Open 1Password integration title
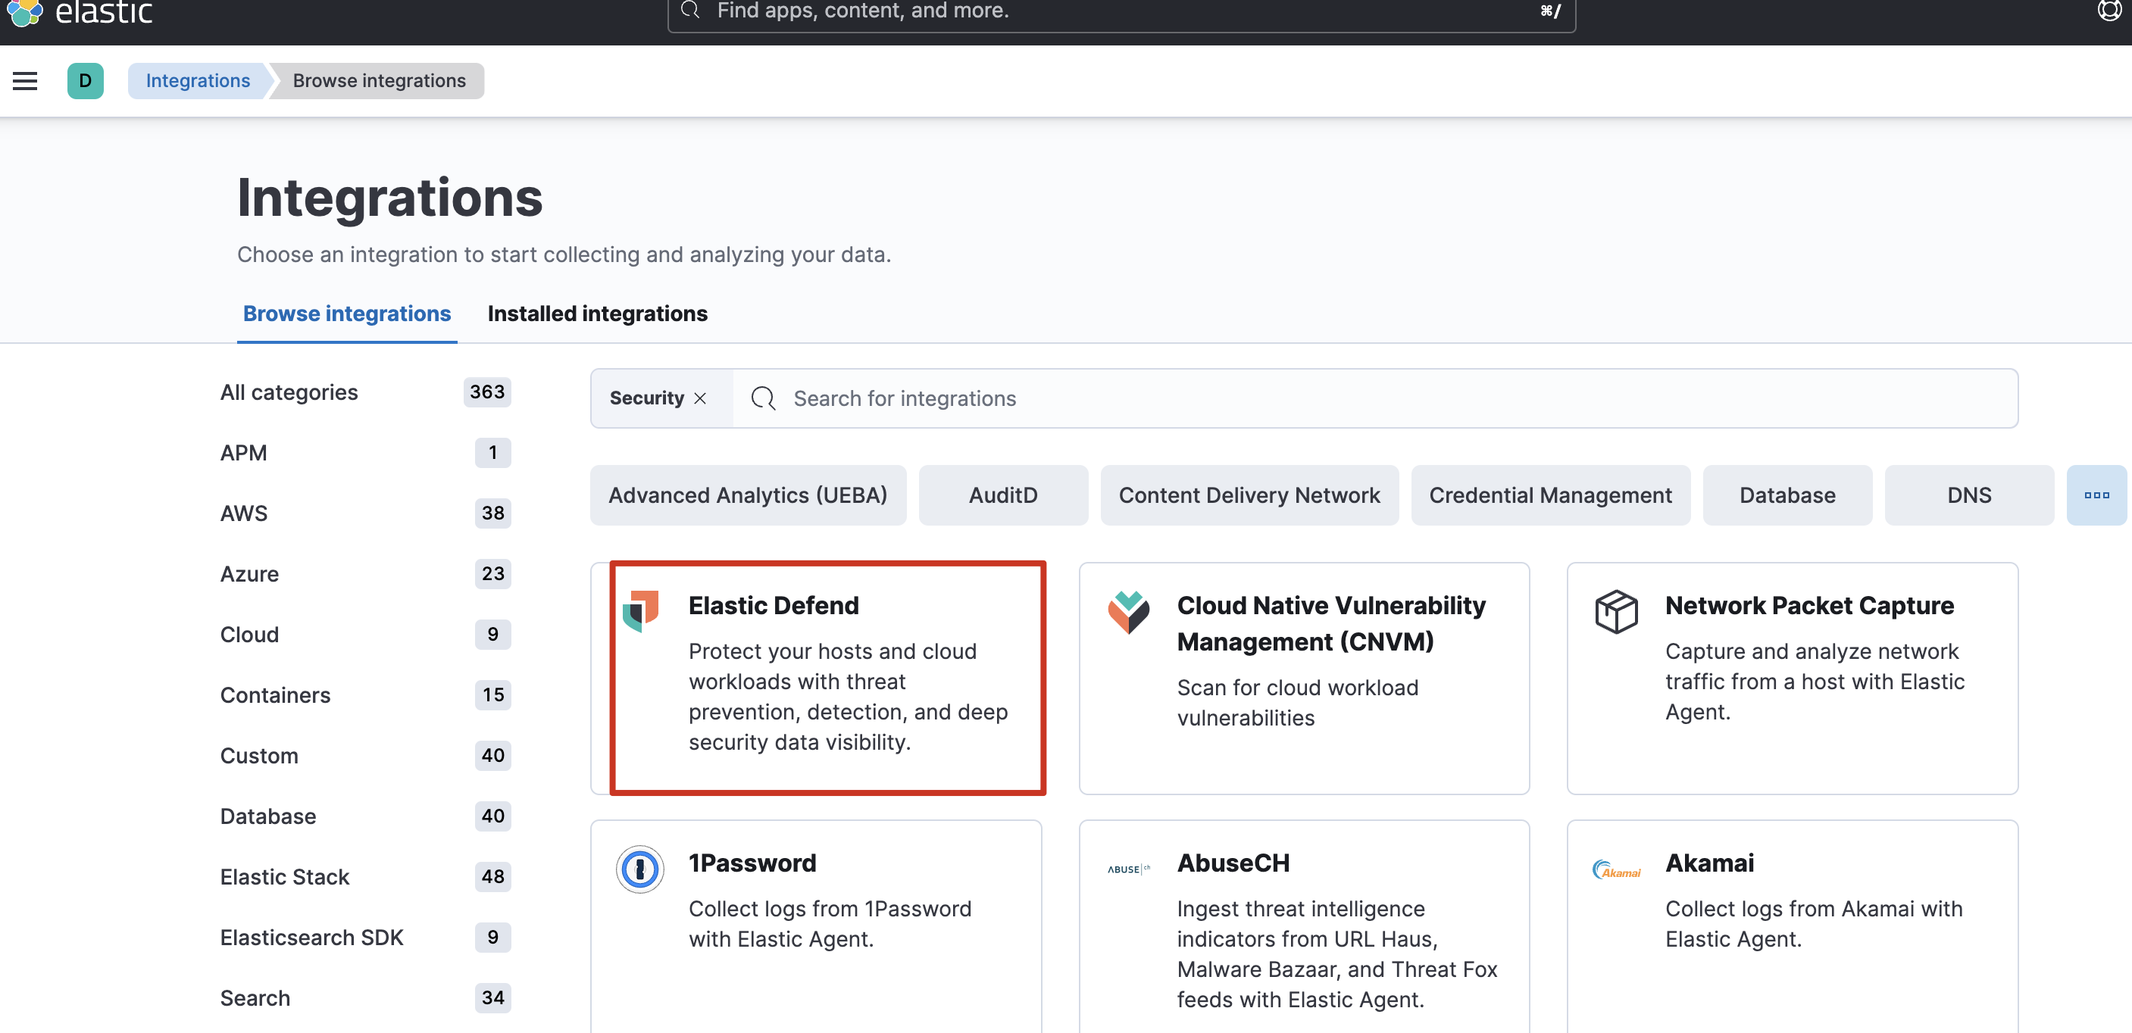 coord(752,863)
